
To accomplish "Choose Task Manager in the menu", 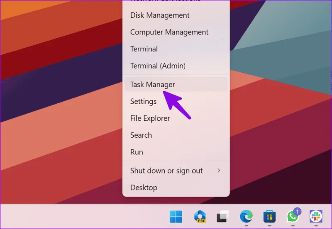I will point(176,85).
